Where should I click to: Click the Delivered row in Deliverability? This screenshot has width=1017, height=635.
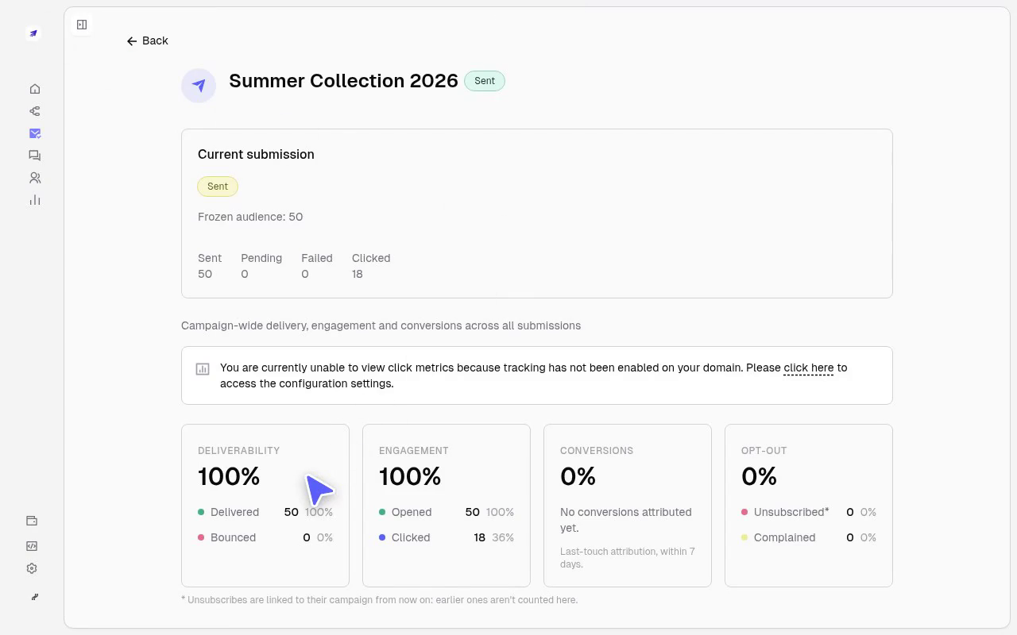click(x=265, y=512)
